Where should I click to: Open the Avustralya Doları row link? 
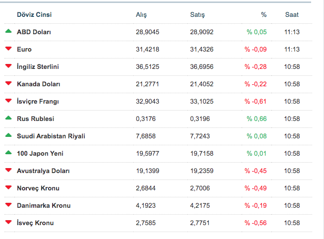[x=43, y=171]
